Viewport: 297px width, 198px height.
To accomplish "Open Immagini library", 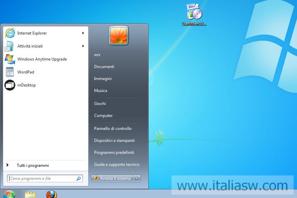I will (103, 79).
